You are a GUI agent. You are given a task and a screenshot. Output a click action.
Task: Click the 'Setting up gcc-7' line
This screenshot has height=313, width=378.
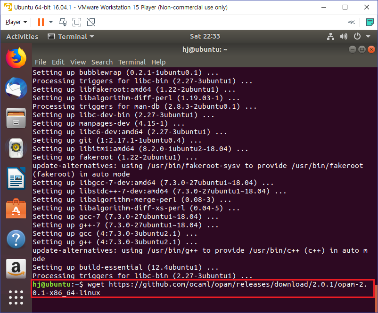click(x=125, y=217)
